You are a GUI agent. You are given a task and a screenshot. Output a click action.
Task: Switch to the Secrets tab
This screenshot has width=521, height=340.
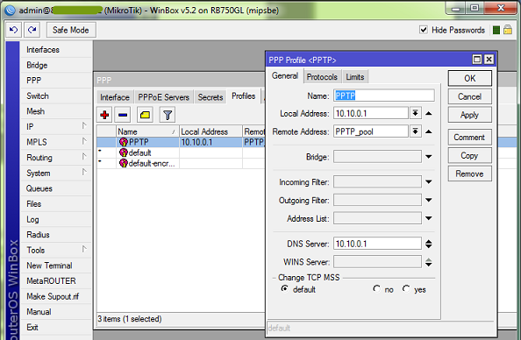point(211,97)
